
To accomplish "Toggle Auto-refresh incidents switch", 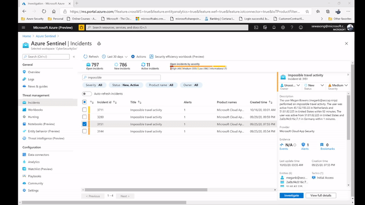I will coord(87,94).
